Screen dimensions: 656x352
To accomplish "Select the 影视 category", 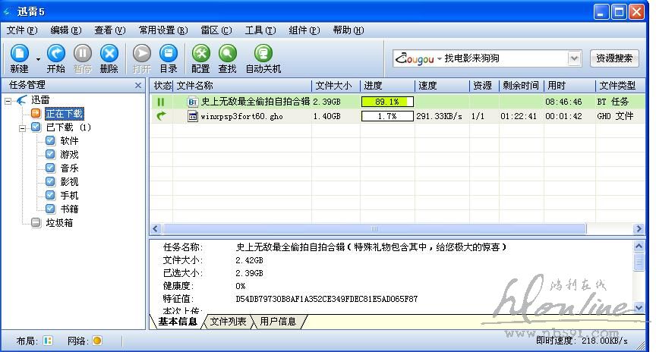I will click(x=69, y=182).
